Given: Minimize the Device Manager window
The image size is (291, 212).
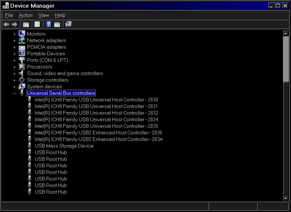Looking at the screenshot, I should click(x=271, y=5).
